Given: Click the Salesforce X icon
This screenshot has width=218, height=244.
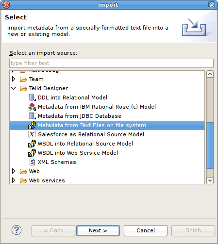Looking at the screenshot, I should tap(32, 134).
